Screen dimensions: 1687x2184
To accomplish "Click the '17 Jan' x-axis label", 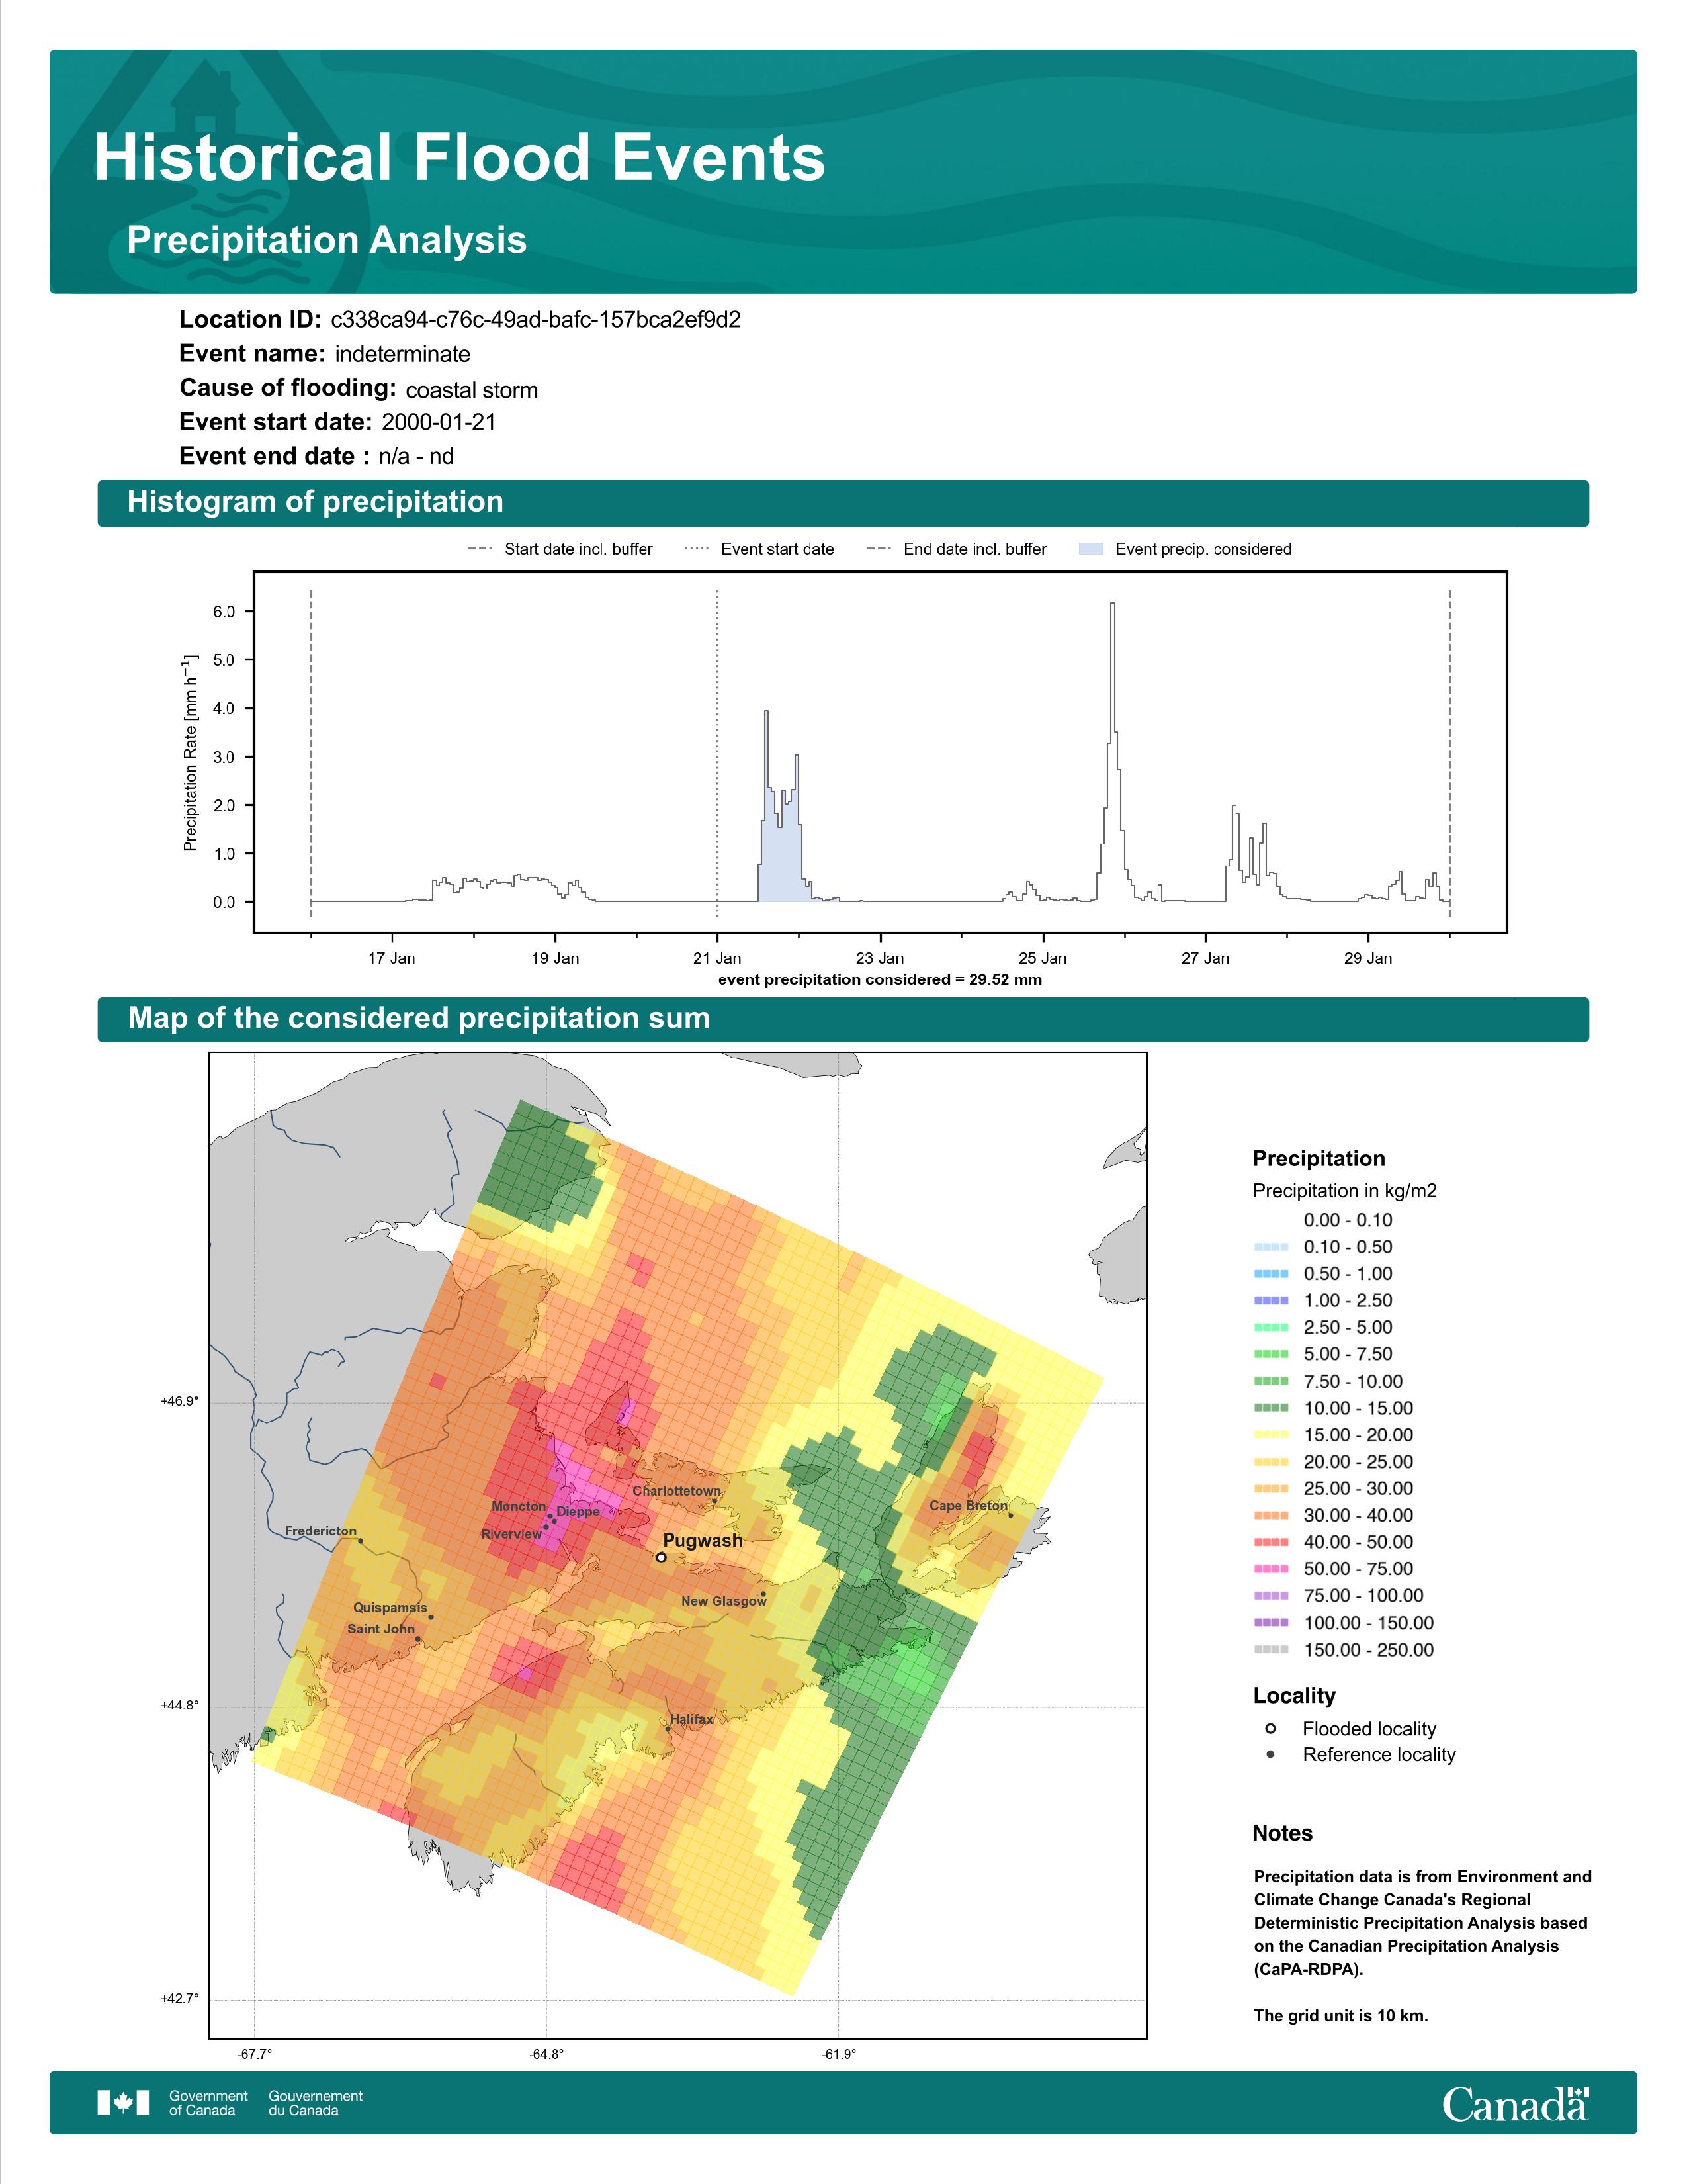I will point(392,958).
